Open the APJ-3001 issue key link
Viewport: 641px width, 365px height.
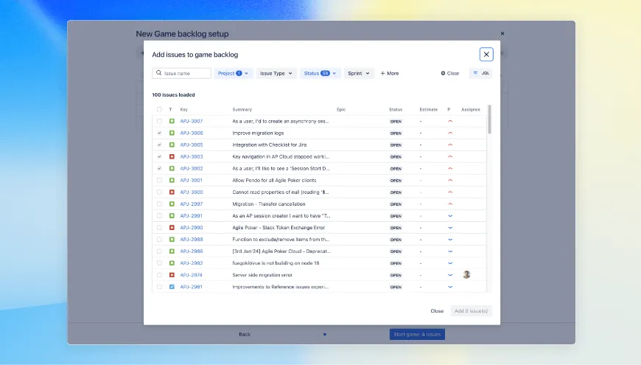tap(192, 180)
